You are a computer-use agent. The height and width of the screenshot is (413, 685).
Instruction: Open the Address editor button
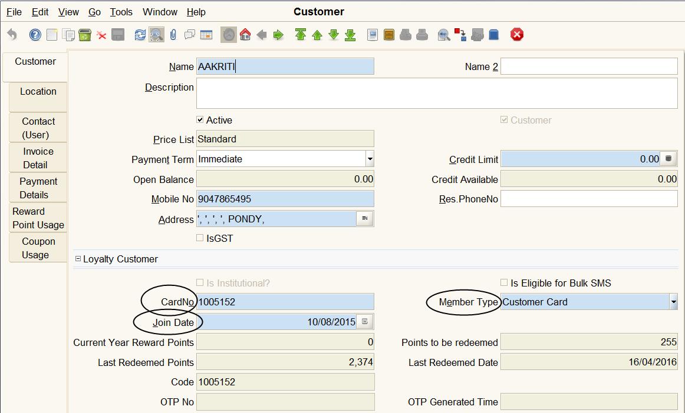coord(365,218)
